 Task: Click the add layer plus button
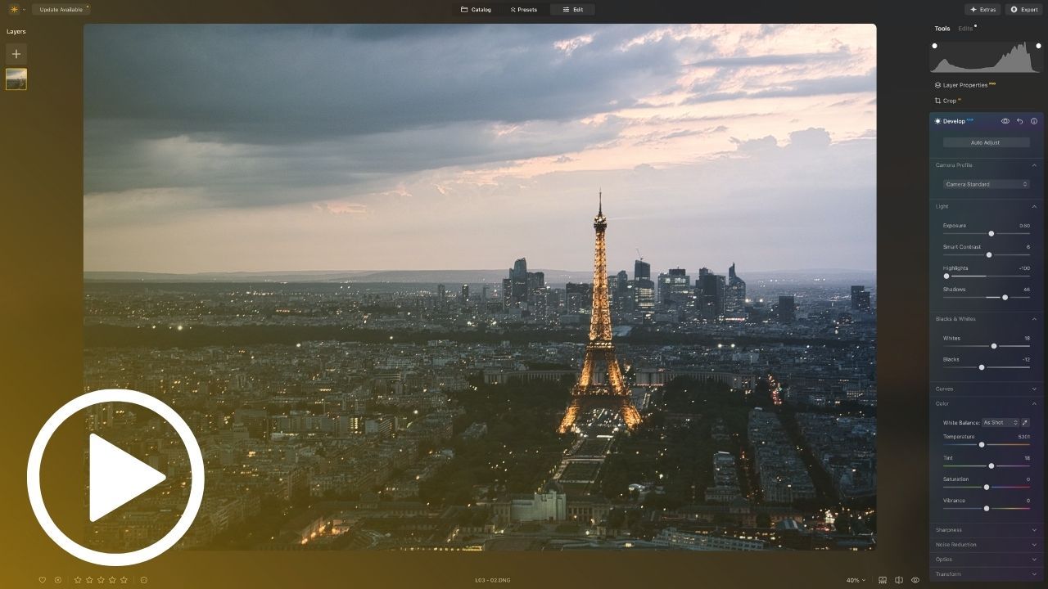click(x=16, y=54)
